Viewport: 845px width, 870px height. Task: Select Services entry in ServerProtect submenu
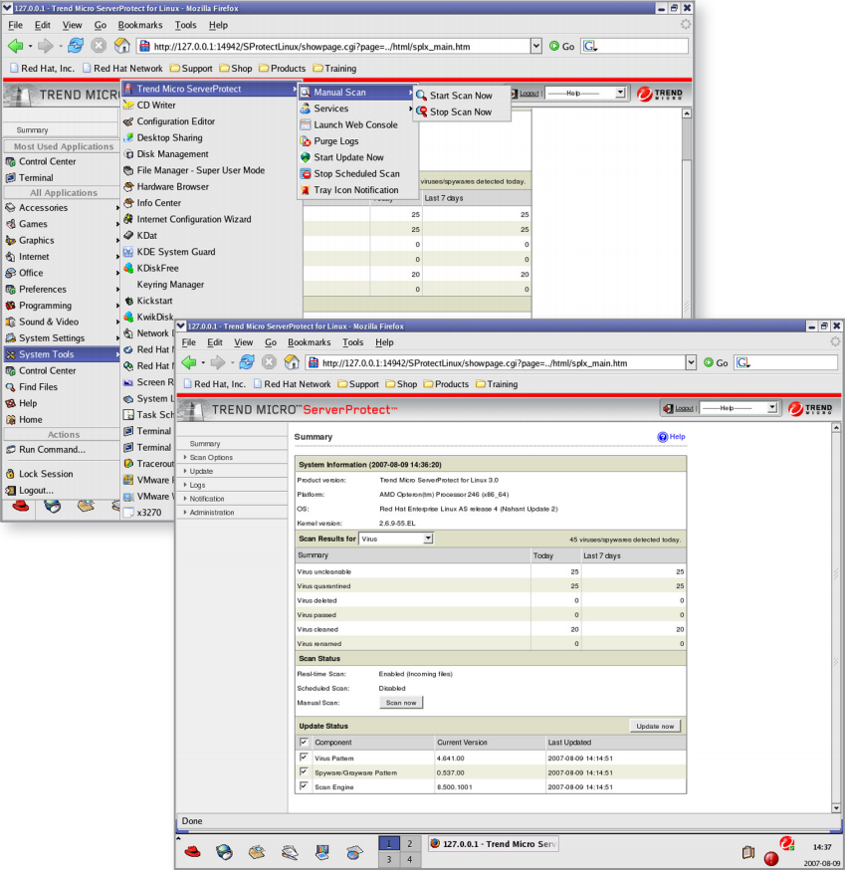click(356, 109)
